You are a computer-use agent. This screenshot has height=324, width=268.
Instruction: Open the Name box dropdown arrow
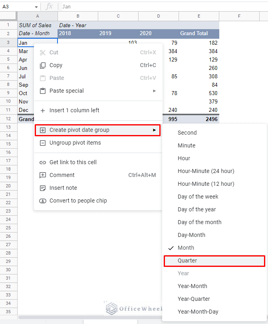click(x=36, y=7)
